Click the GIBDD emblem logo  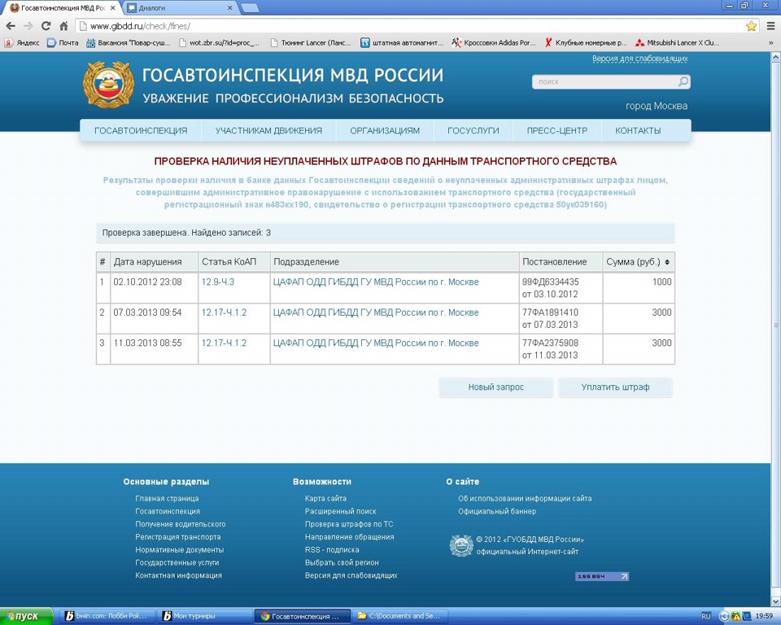coord(108,85)
